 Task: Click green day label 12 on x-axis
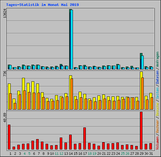point(61,154)
